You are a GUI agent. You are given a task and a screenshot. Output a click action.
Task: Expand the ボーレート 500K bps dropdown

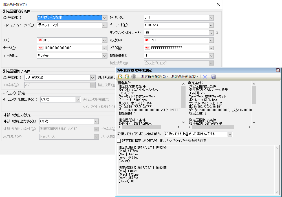pyautogui.click(x=211, y=25)
